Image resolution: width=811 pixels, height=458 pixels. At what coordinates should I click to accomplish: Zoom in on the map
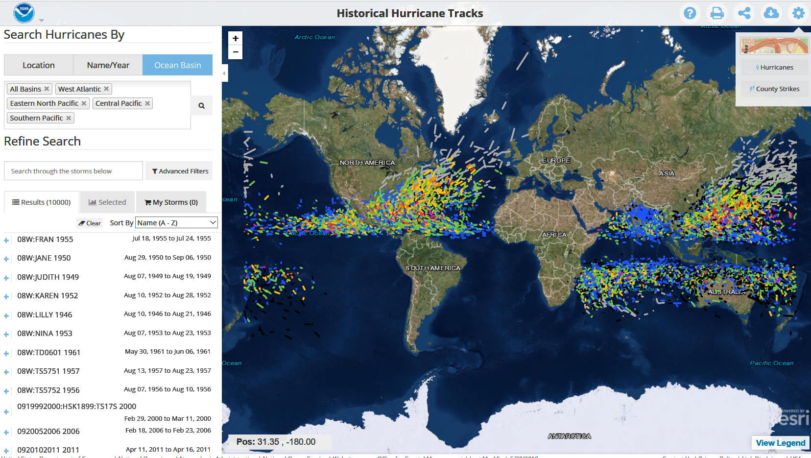[236, 39]
